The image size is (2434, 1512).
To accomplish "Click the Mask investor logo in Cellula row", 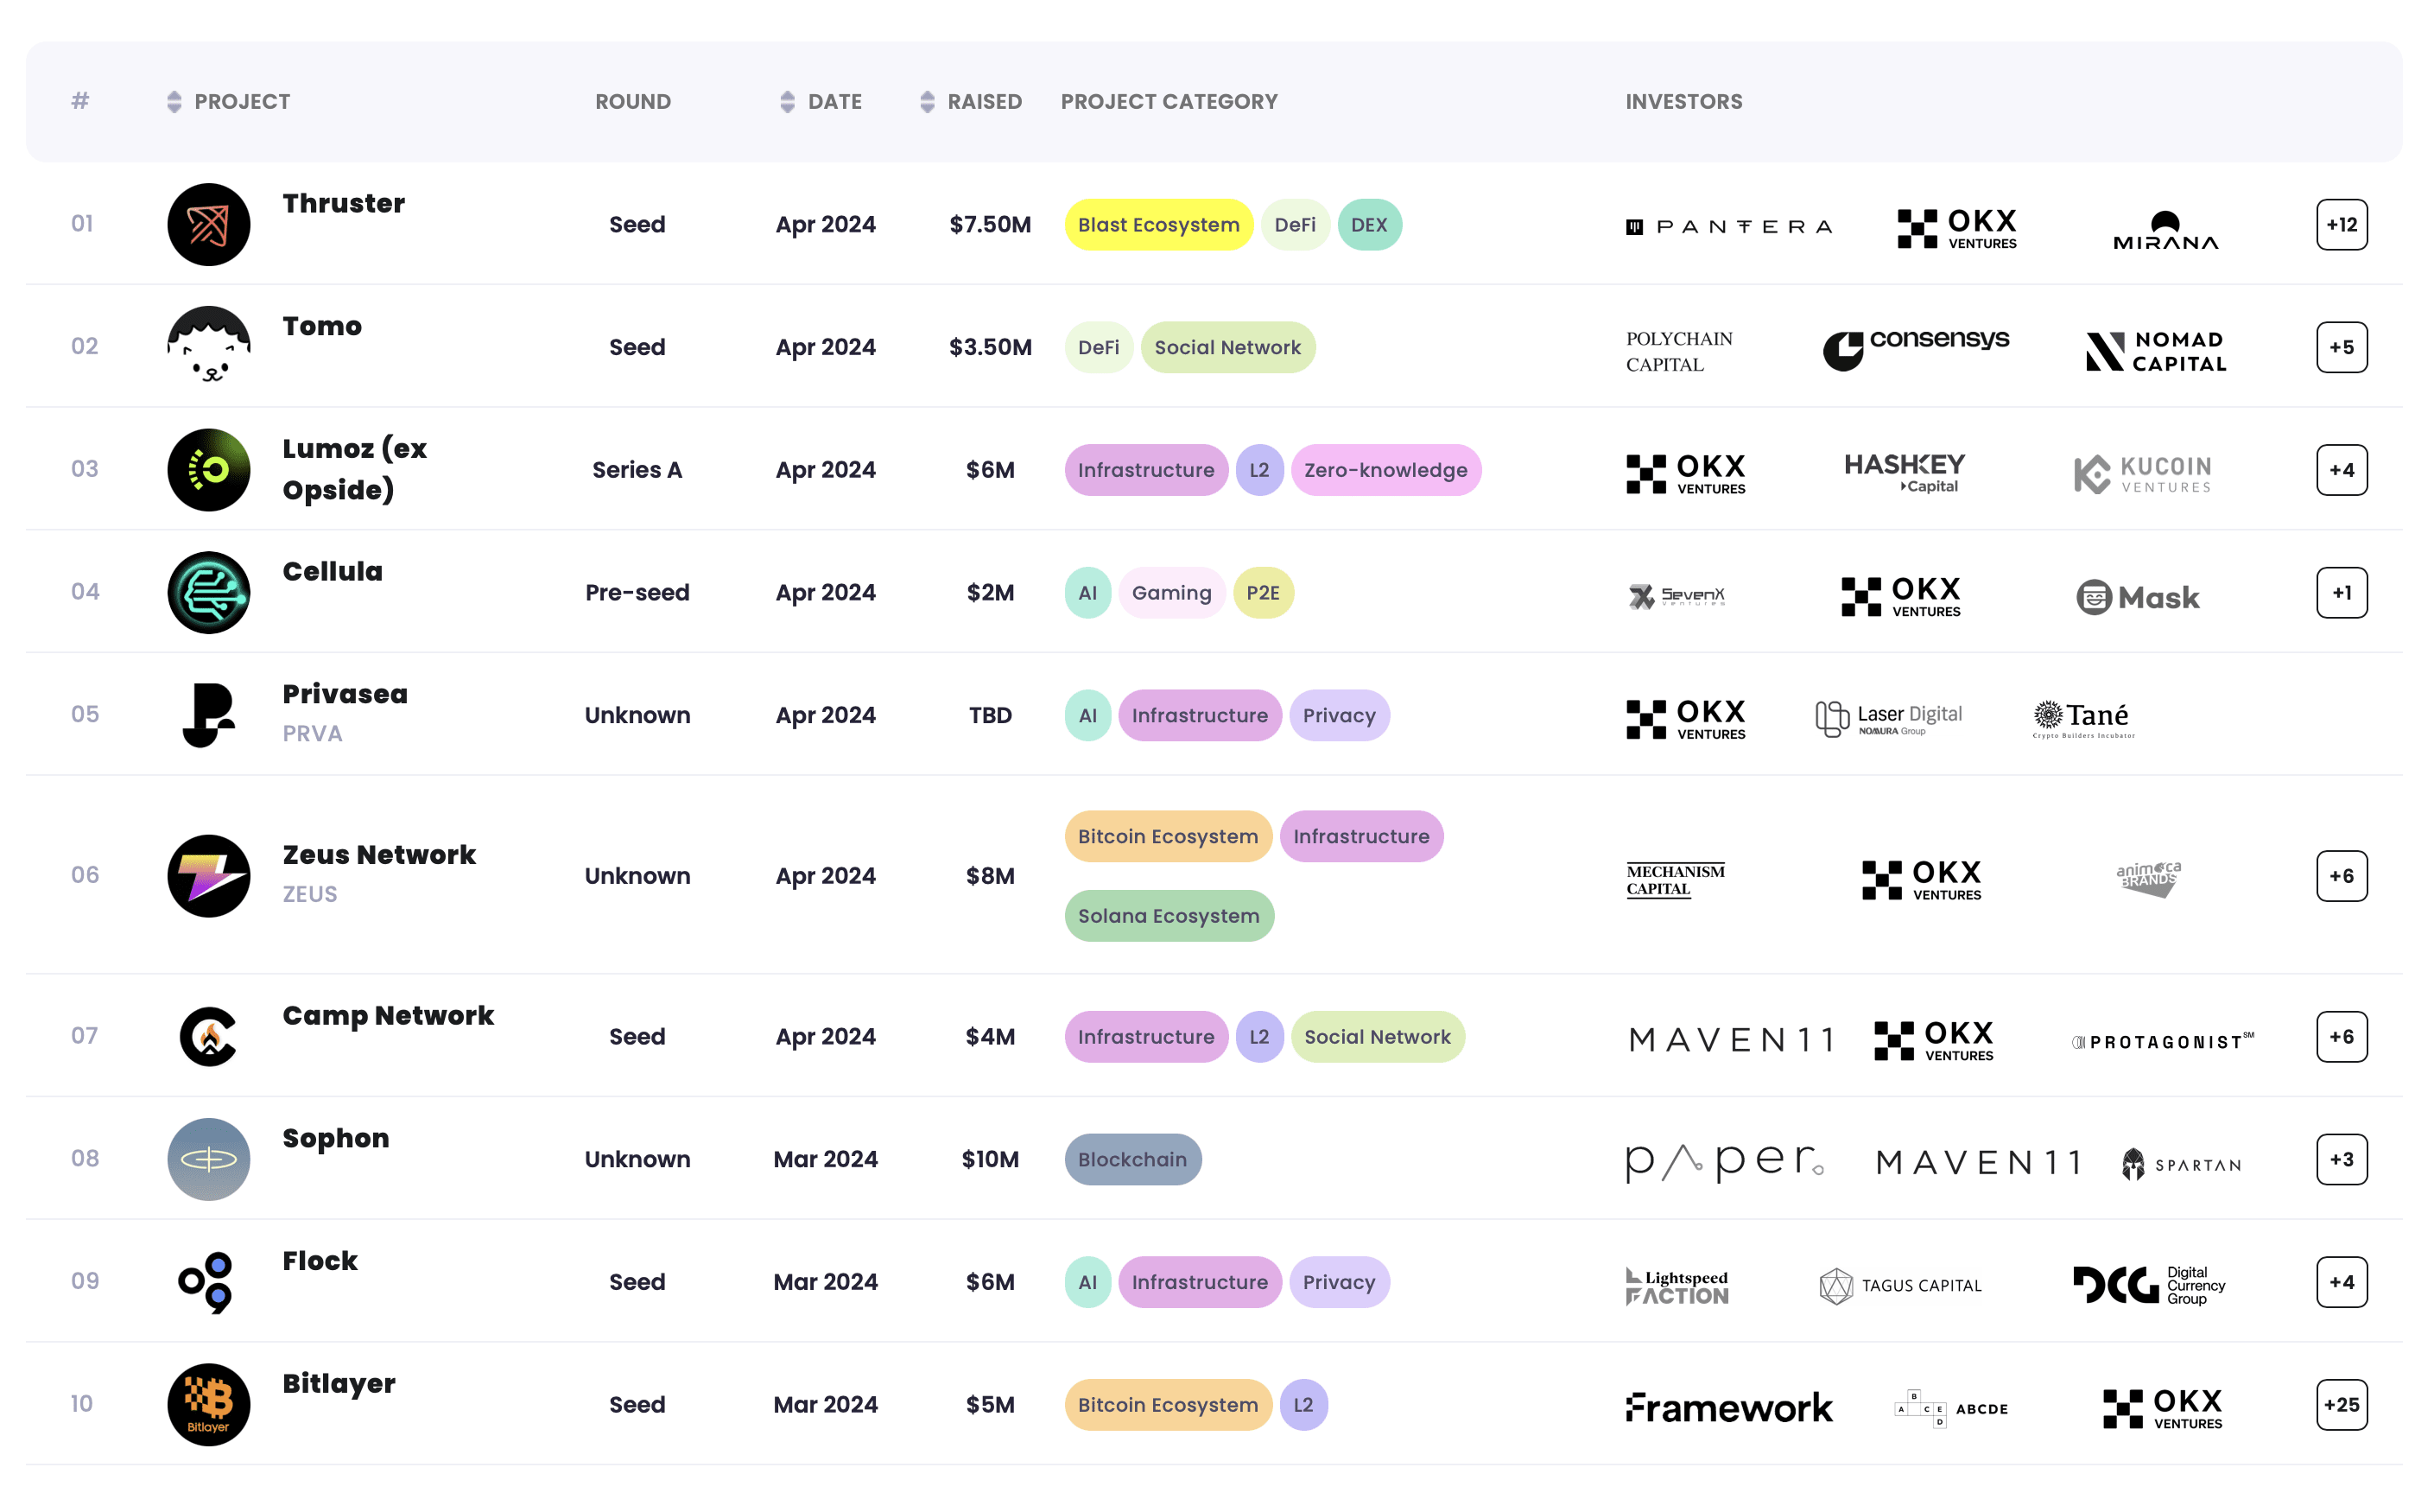I will 2136,597.
